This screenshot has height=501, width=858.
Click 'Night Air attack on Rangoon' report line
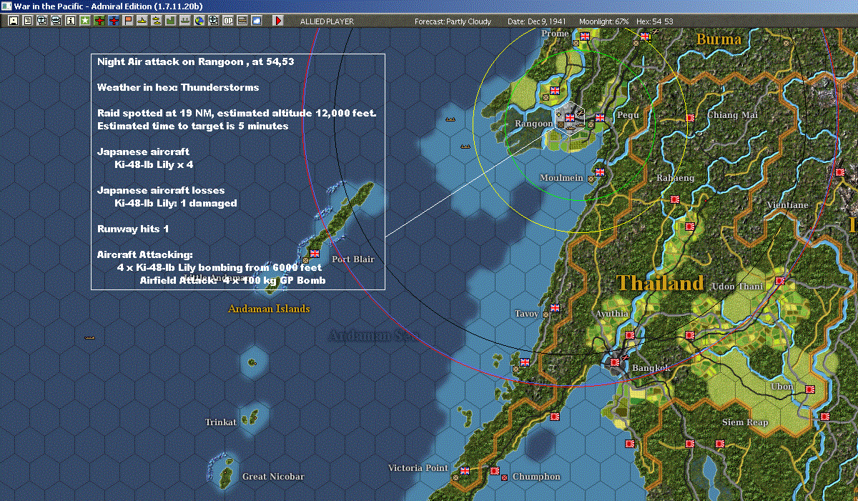(196, 62)
